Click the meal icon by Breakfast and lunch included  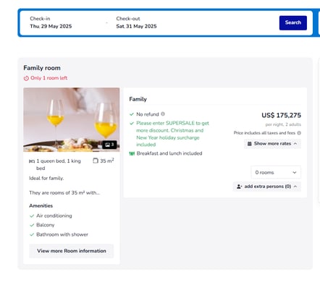coord(132,153)
